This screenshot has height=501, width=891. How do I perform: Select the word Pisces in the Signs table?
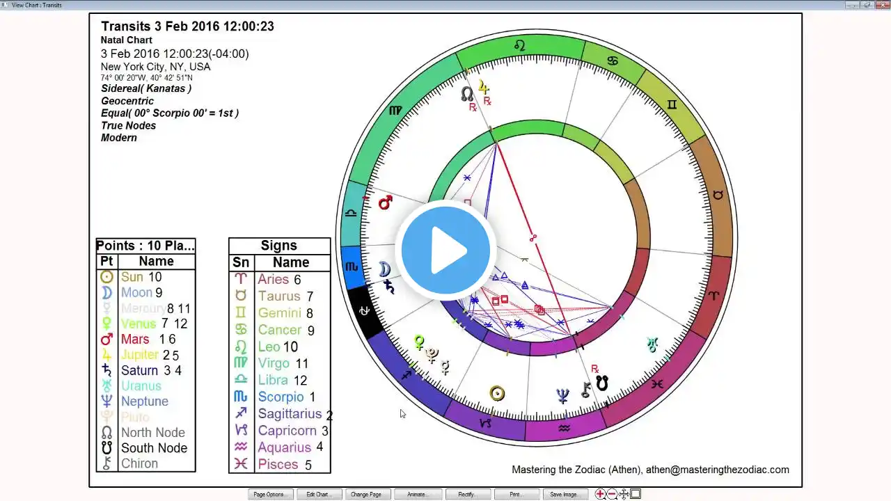[x=278, y=464]
